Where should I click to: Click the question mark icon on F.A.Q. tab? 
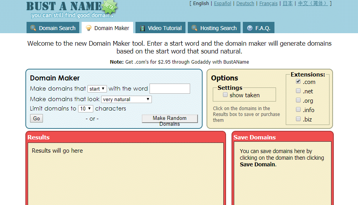coord(250,28)
